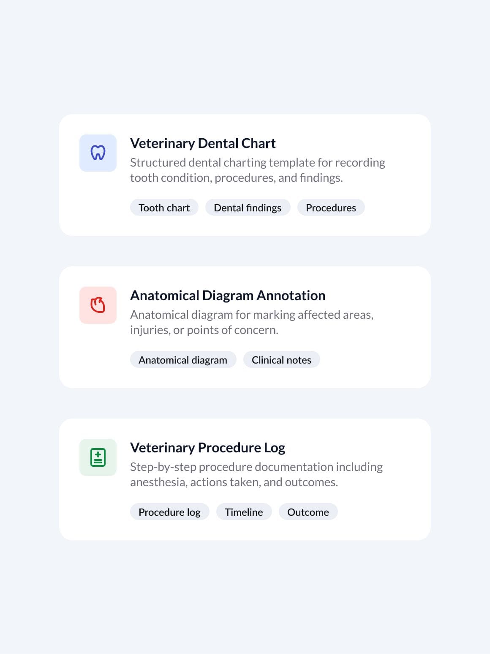Click the step-by-step procedure description text

256,474
